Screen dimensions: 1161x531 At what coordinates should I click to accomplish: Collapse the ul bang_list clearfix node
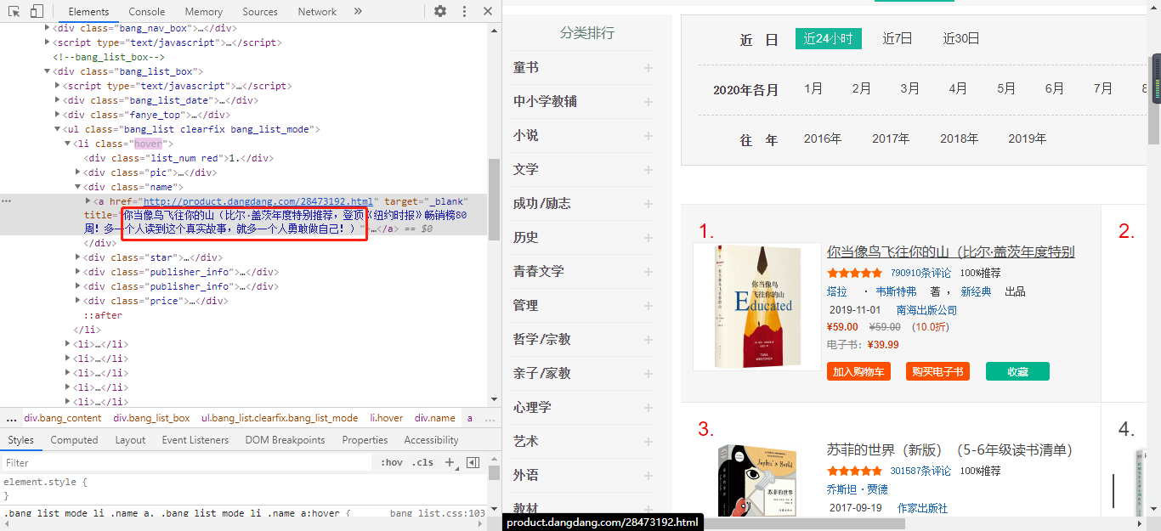click(x=57, y=129)
